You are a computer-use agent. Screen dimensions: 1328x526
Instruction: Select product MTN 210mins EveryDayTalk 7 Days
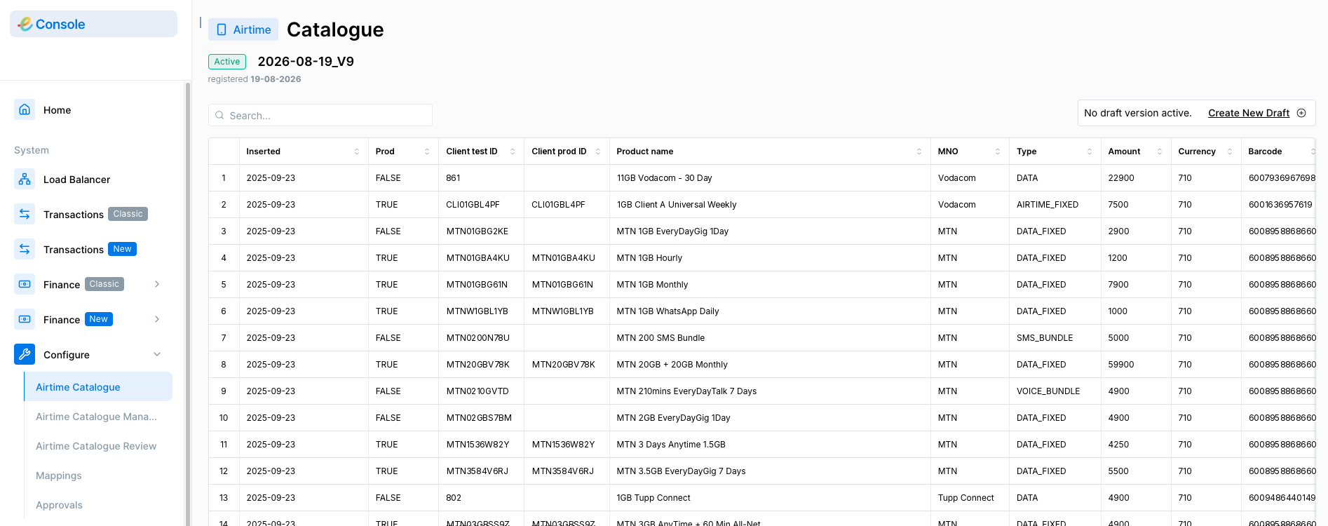coord(686,391)
